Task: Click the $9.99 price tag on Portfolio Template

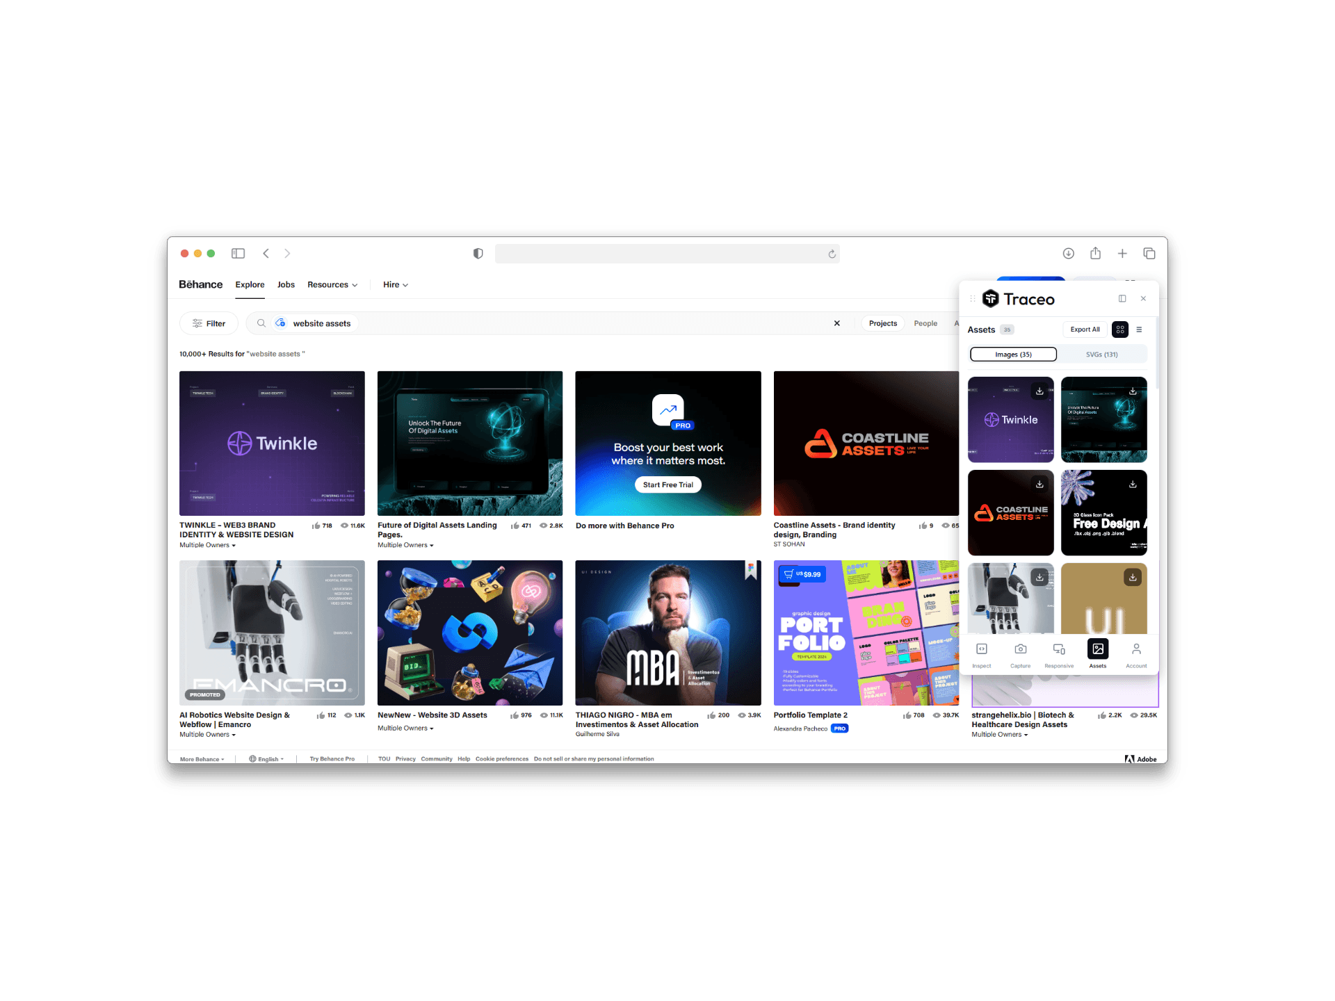Action: point(802,574)
